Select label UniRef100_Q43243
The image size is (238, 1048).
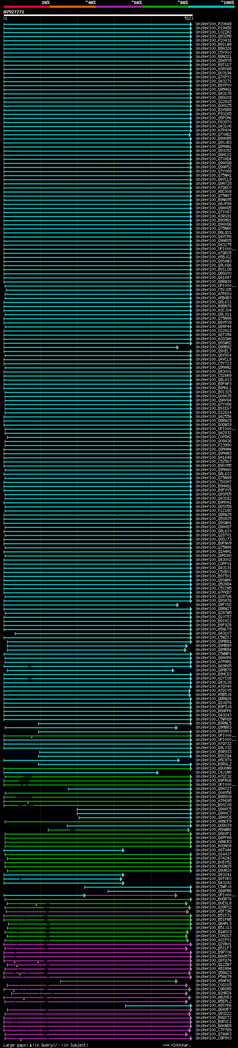pos(213,715)
